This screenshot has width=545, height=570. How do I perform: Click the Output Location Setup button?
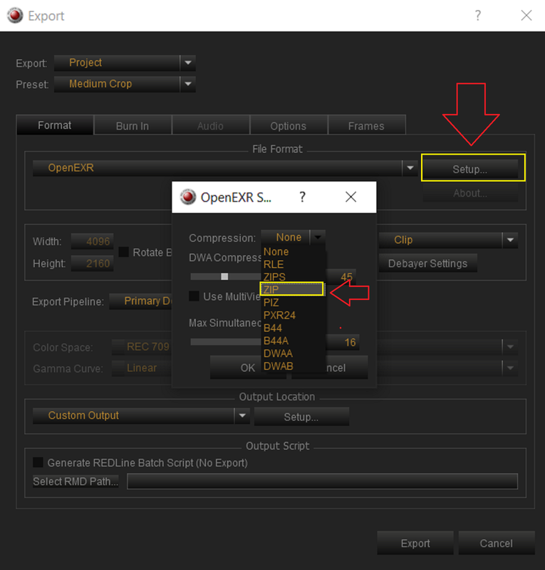pos(301,417)
